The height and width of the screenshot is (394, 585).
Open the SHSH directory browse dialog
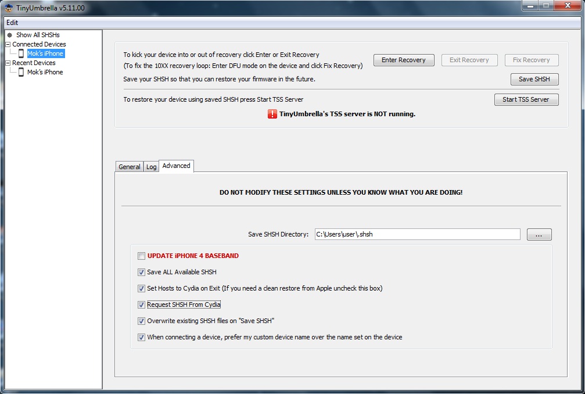(539, 234)
